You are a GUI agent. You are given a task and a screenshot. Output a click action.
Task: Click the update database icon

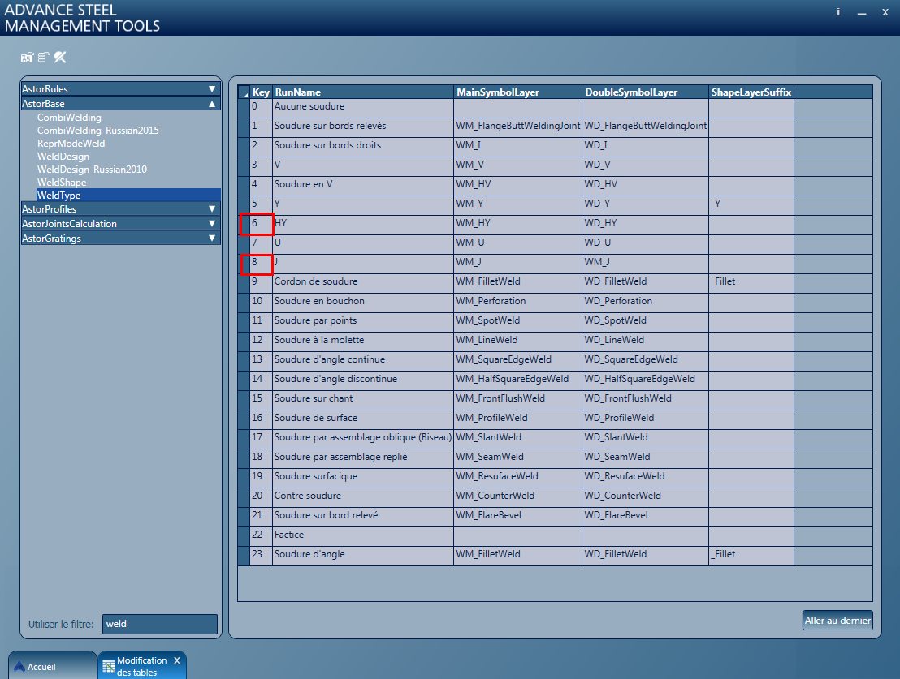44,58
